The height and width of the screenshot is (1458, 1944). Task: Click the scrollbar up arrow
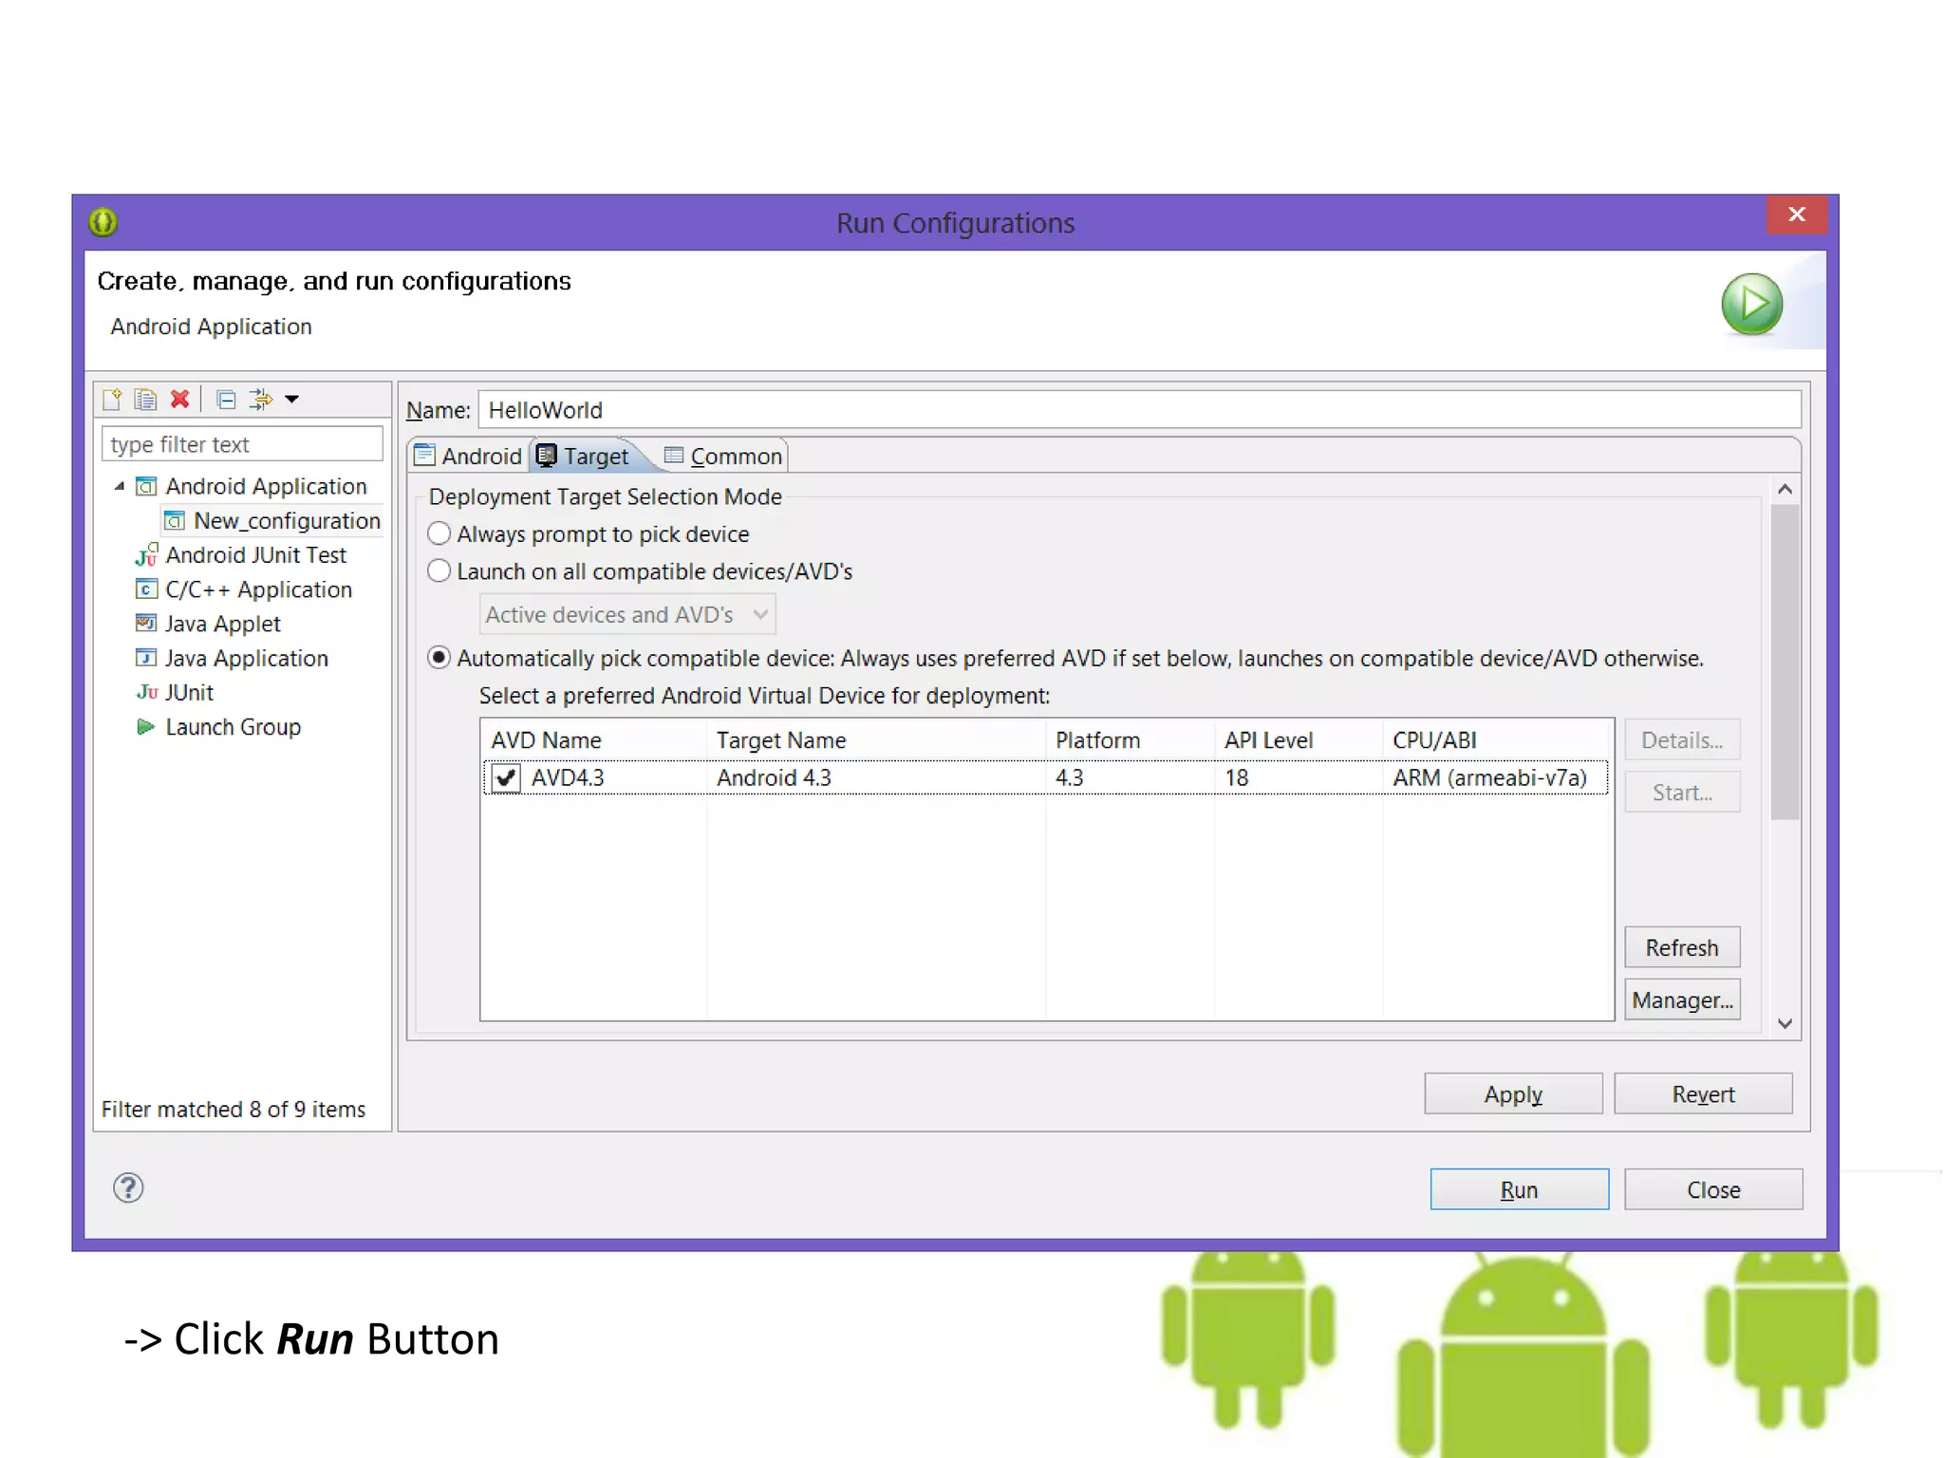point(1785,489)
